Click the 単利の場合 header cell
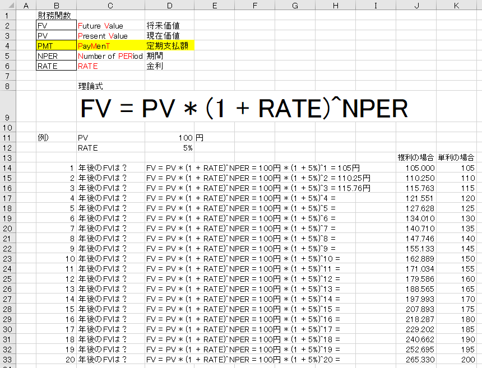Screen dimensions: 482x368 point(456,157)
